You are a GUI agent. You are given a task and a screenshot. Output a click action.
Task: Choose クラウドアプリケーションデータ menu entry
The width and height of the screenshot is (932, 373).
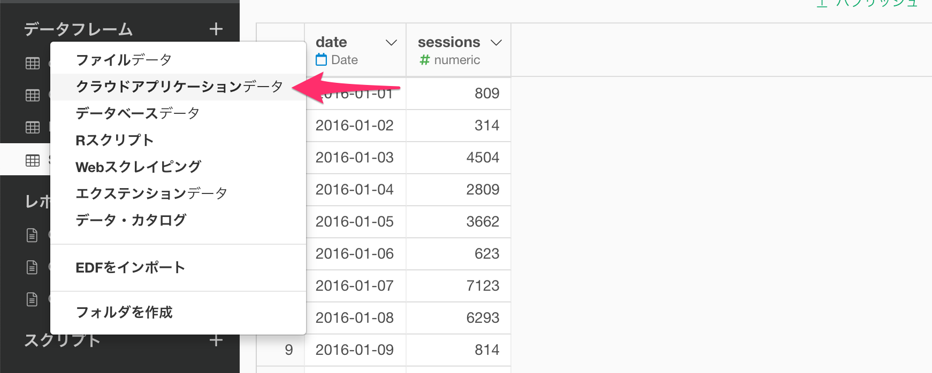point(178,87)
